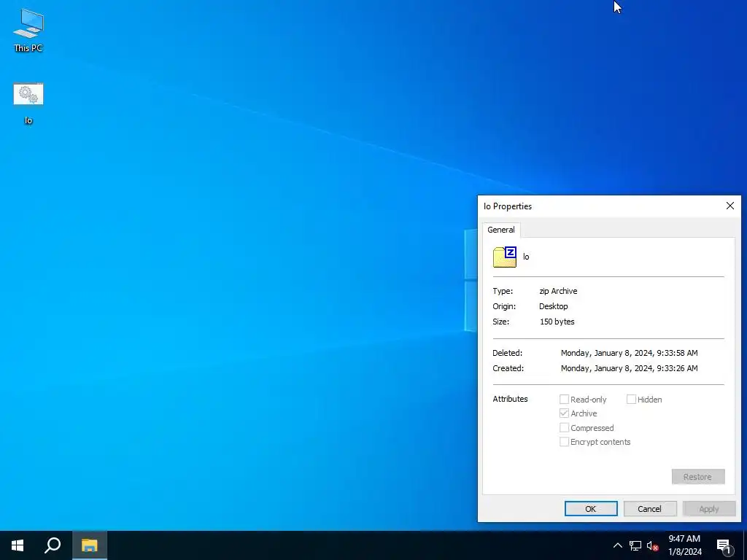The height and width of the screenshot is (560, 747).
Task: Show hidden system tray icons chevron
Action: coord(617,545)
